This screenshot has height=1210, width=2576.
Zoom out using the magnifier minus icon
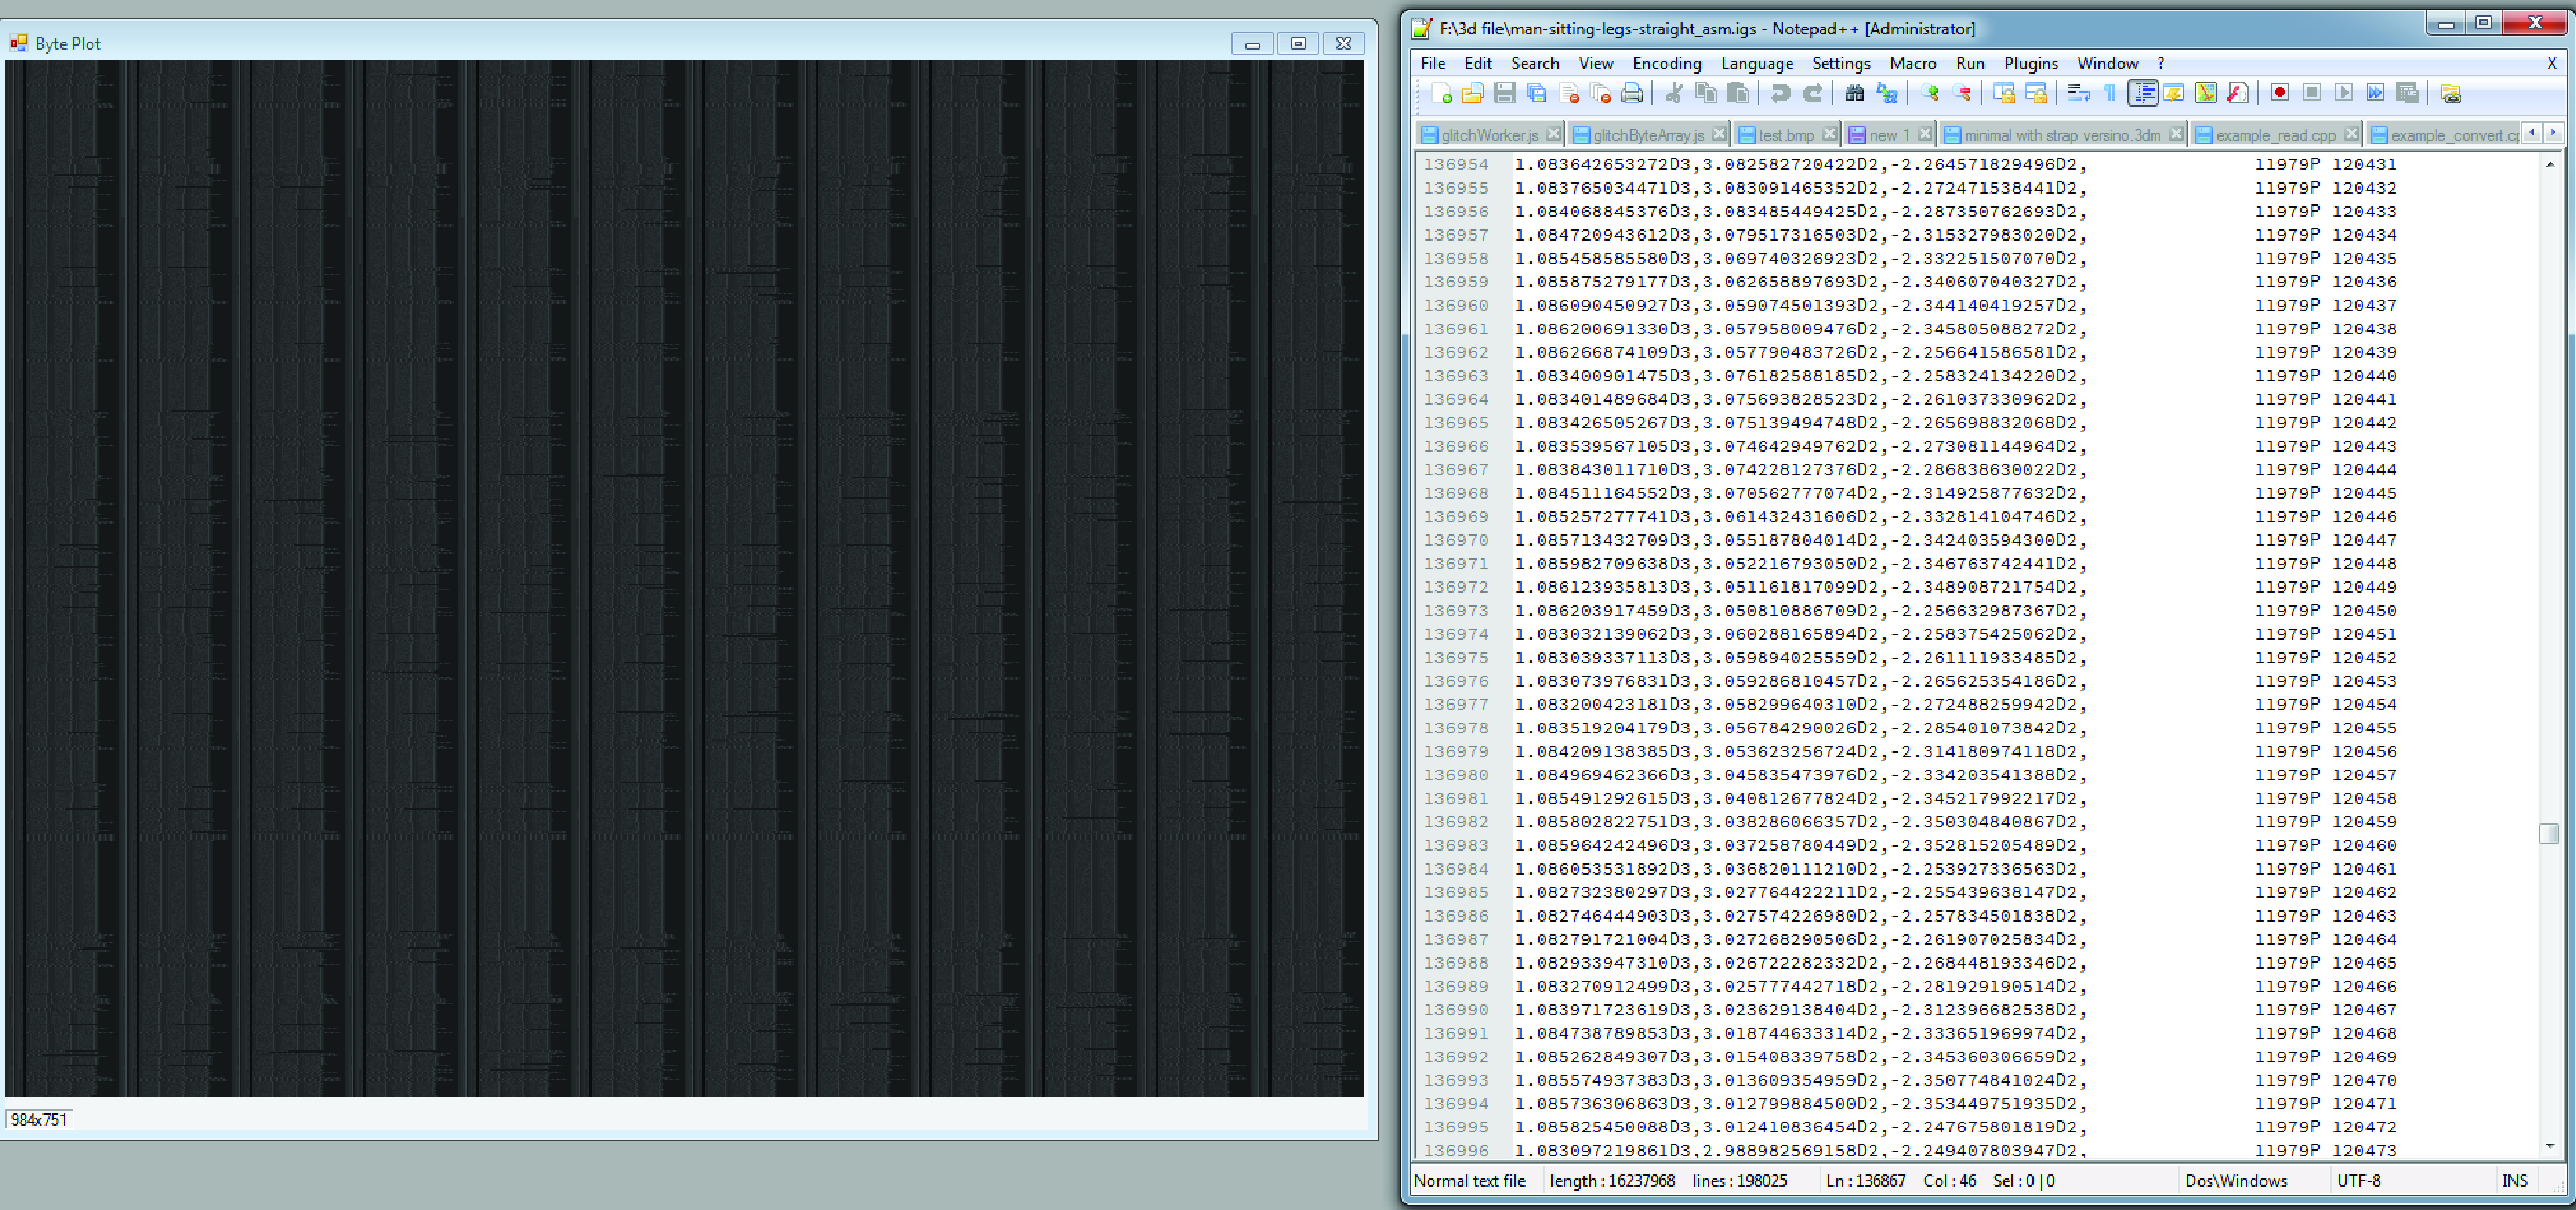click(1962, 93)
